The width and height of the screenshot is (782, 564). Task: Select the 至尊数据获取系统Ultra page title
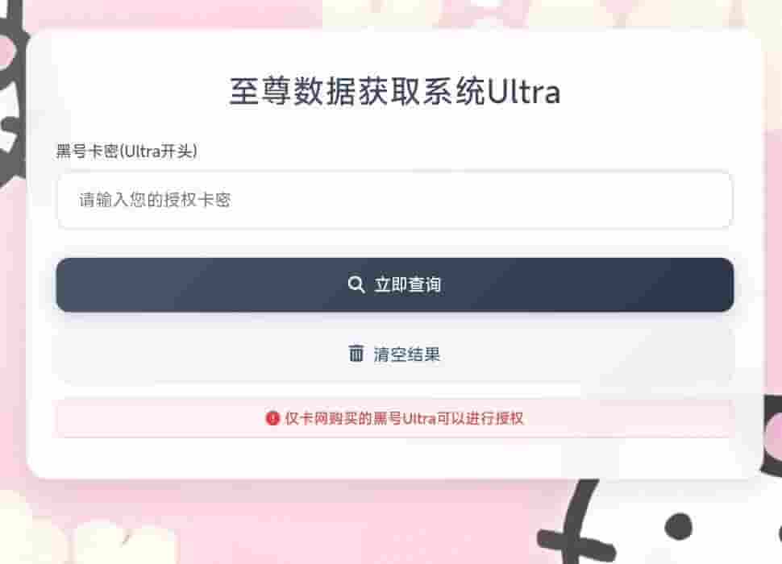tap(394, 91)
